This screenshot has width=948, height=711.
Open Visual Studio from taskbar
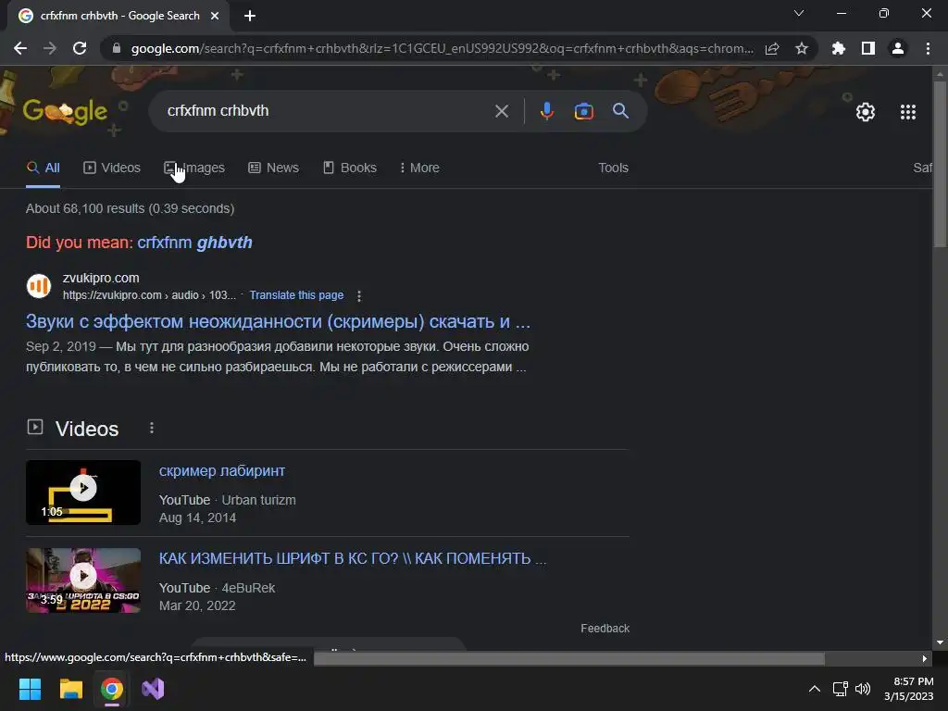pyautogui.click(x=153, y=689)
